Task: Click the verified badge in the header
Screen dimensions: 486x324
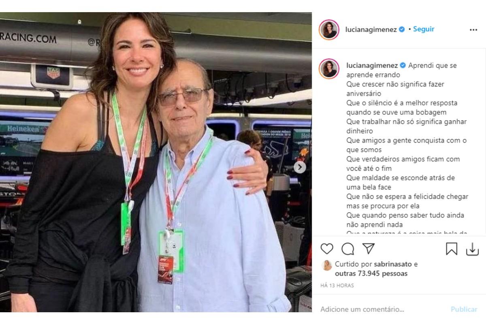Action: pos(402,30)
